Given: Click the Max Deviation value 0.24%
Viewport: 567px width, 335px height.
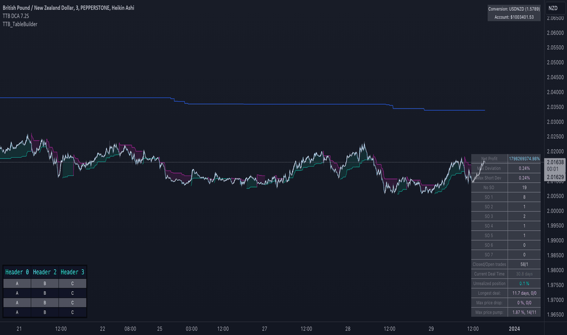Looking at the screenshot, I should (524, 168).
